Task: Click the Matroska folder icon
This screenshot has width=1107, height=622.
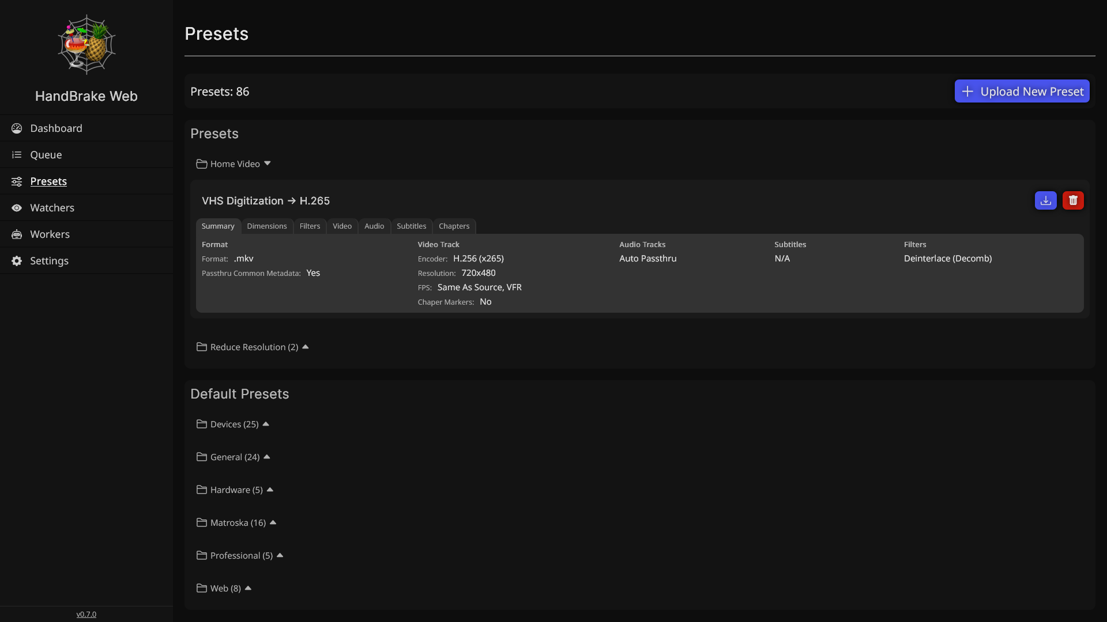Action: [201, 523]
